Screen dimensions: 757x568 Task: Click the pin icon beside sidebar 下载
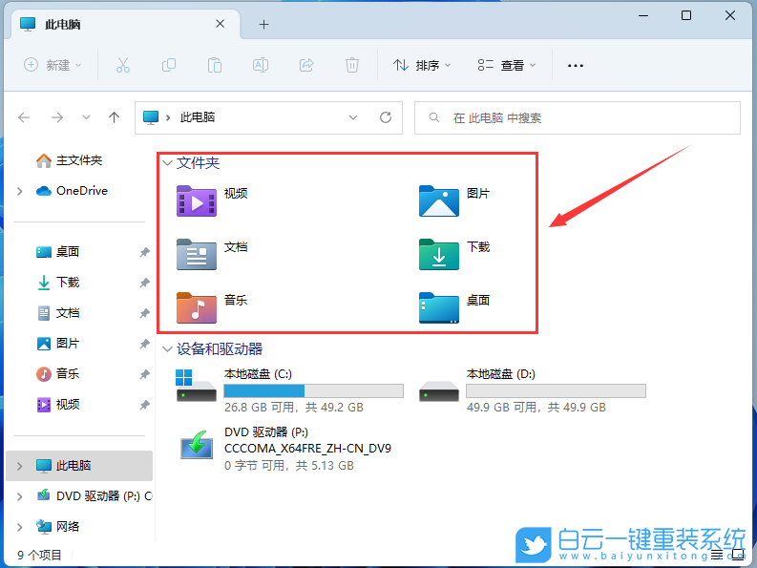pos(144,283)
